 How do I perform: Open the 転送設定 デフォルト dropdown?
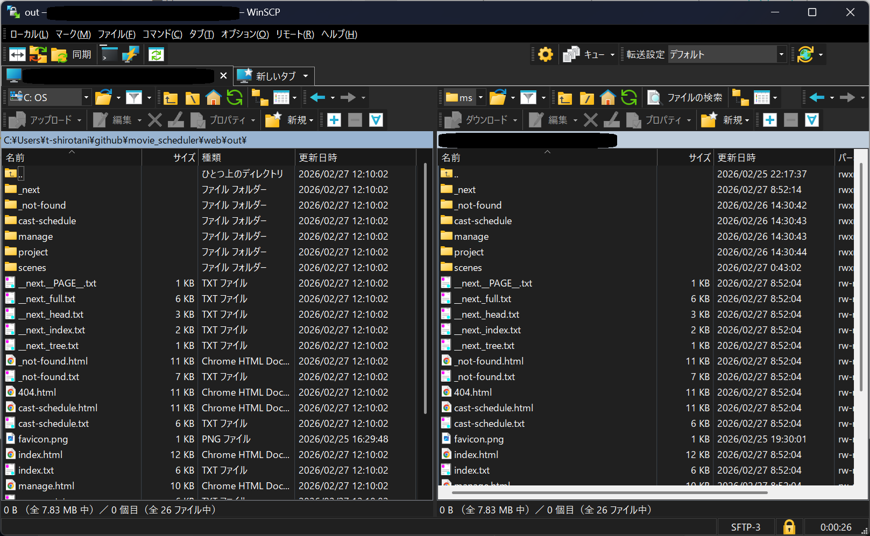point(781,54)
